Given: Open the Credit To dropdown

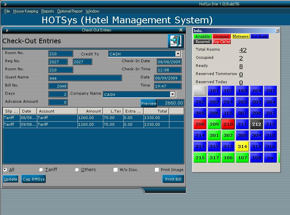Looking at the screenshot, I should click(178, 54).
